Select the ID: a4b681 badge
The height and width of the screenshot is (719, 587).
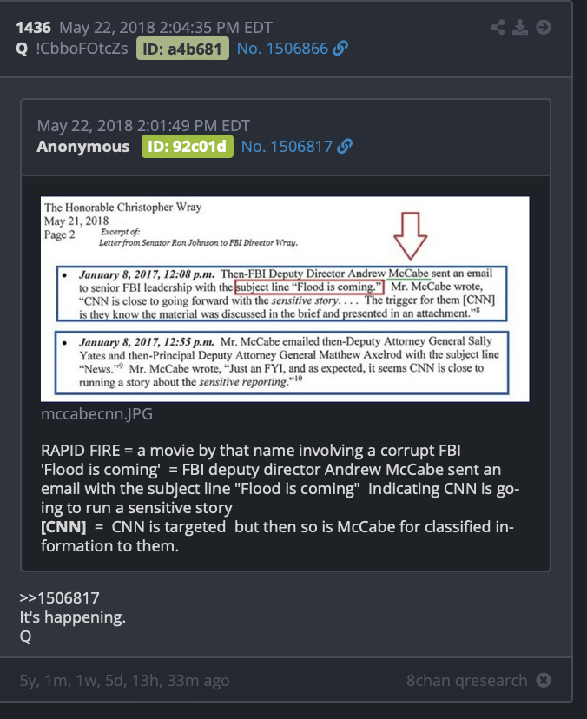tap(182, 49)
